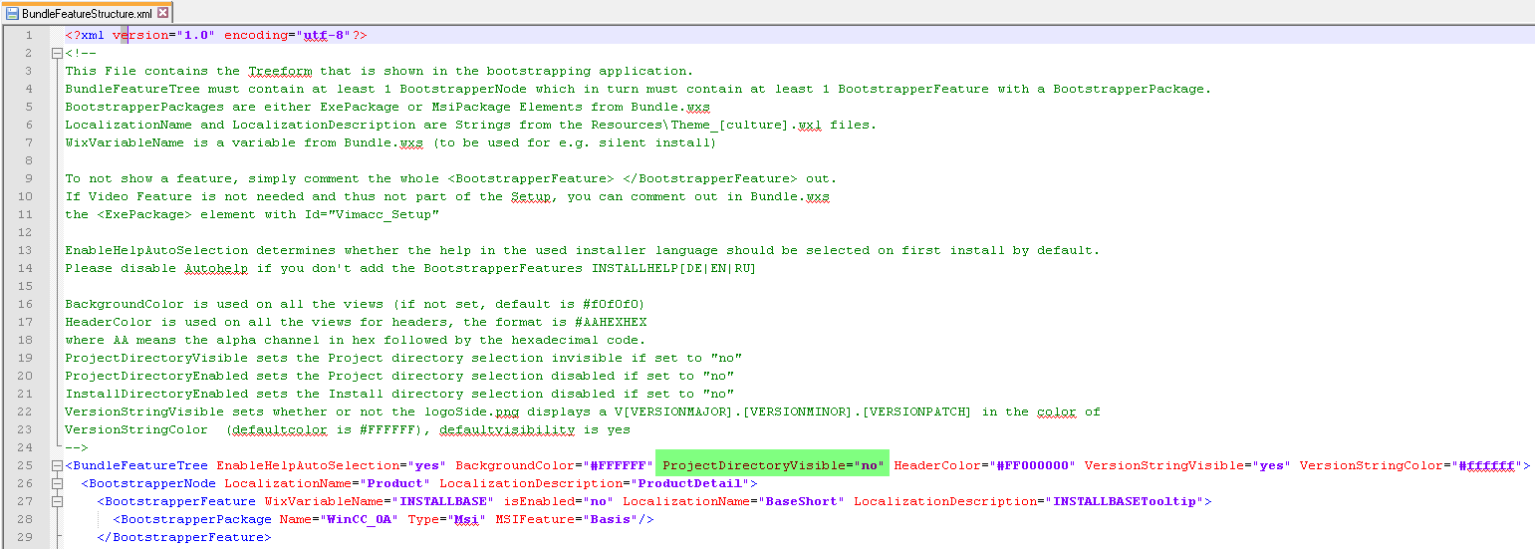Click line number 1 in the margin
Viewport: 1535px width, 549px height.
(29, 35)
